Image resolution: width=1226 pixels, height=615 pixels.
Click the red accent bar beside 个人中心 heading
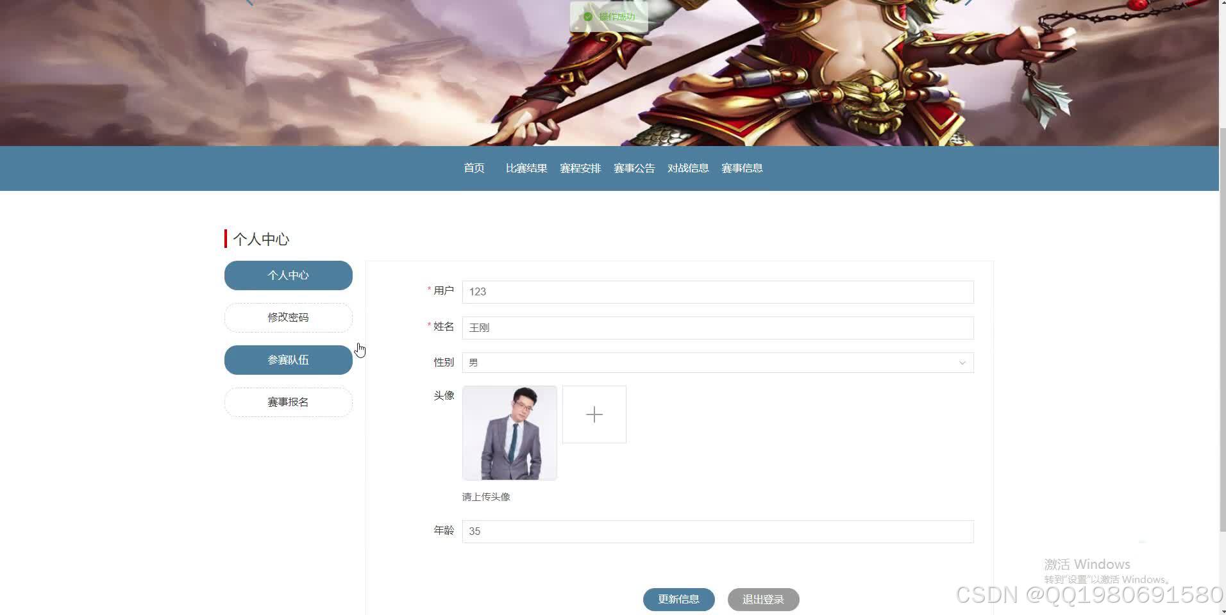(226, 238)
